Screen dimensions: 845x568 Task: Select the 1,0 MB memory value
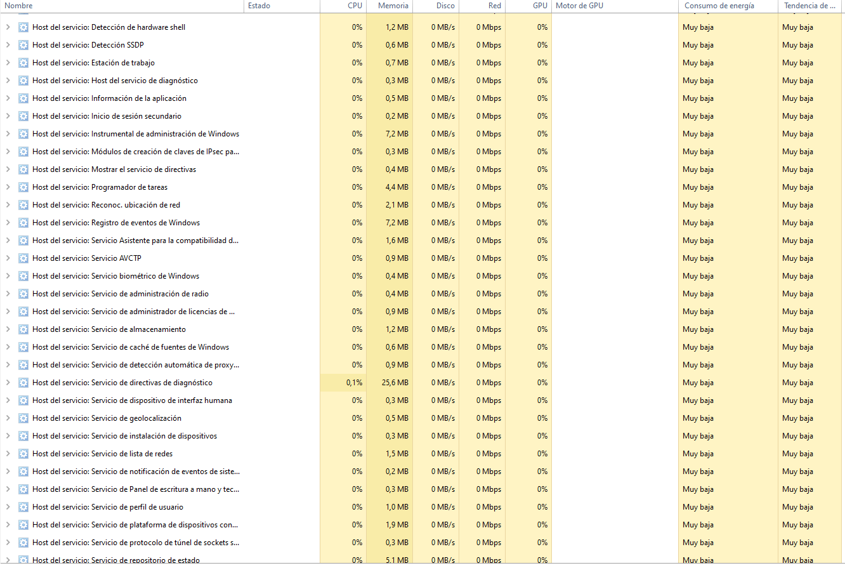click(397, 507)
